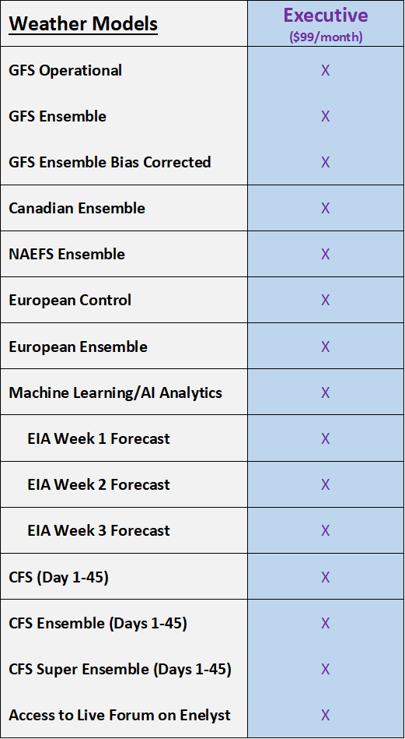Viewport: 405px width, 739px height.
Task: Click the Weather Models heading
Action: (x=83, y=23)
